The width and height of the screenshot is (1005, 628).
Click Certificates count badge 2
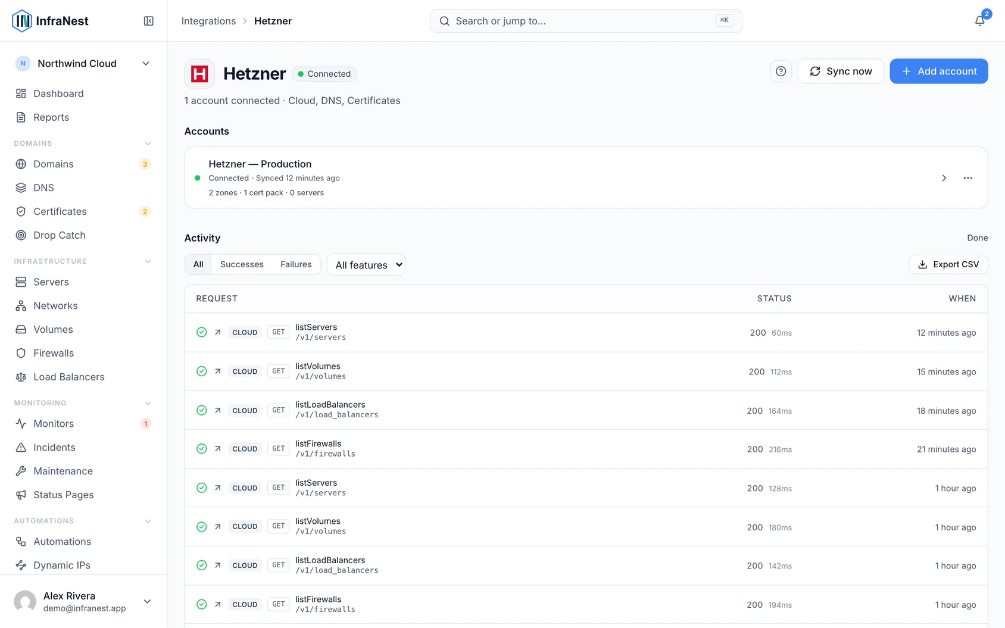(x=145, y=211)
